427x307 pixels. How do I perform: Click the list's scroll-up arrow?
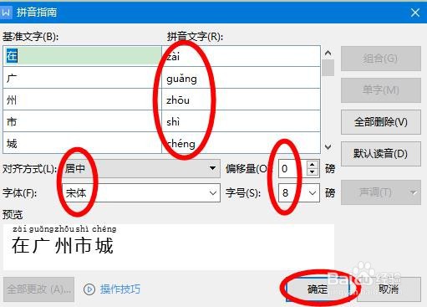pyautogui.click(x=328, y=53)
